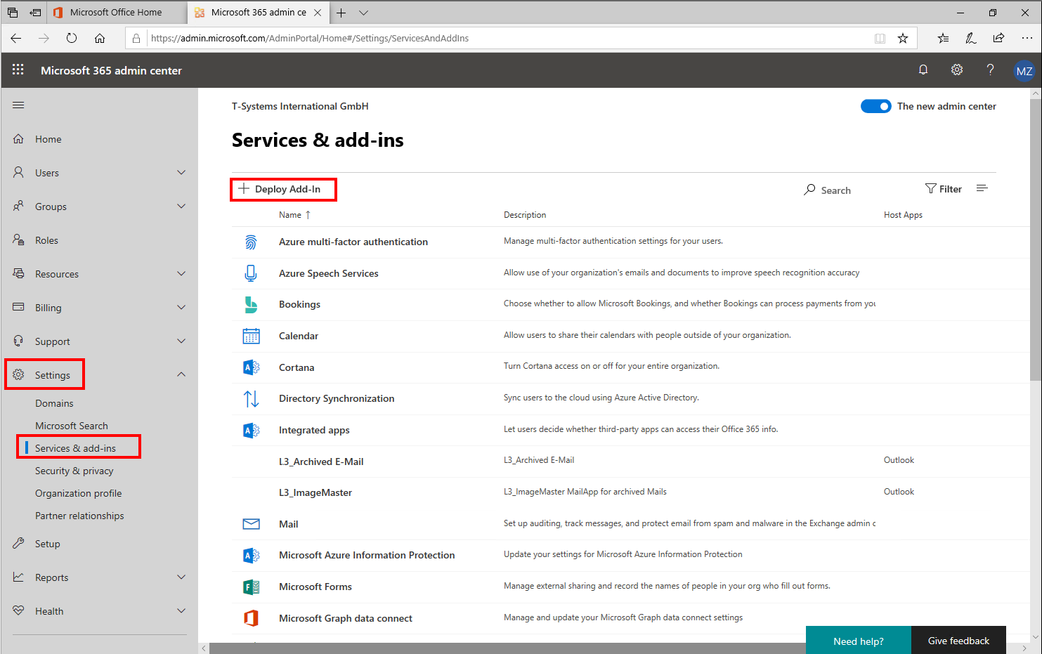Viewport: 1042px width, 654px height.
Task: Open the MZ account avatar
Action: [1024, 71]
